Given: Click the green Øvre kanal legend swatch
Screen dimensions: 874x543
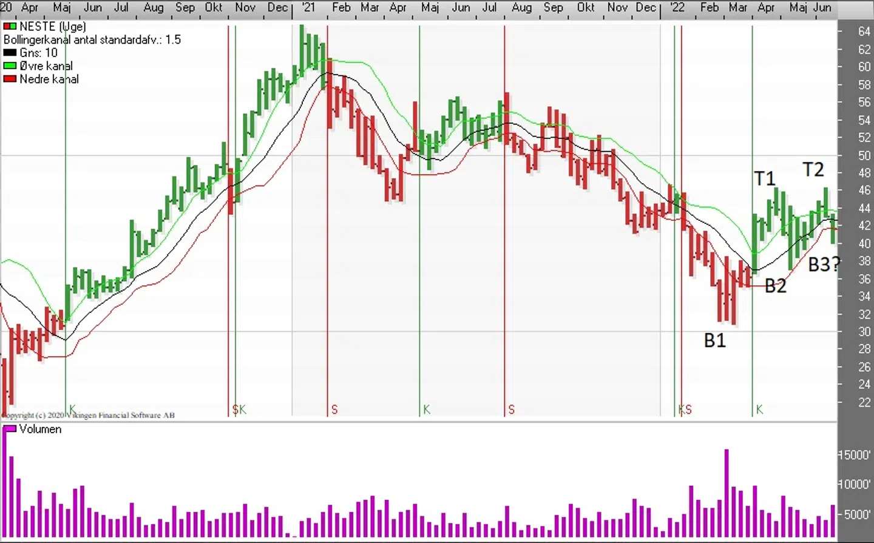Looking at the screenshot, I should coord(10,66).
